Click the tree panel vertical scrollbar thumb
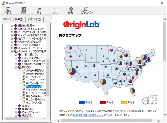The height and width of the screenshot is (123, 167). [48, 77]
